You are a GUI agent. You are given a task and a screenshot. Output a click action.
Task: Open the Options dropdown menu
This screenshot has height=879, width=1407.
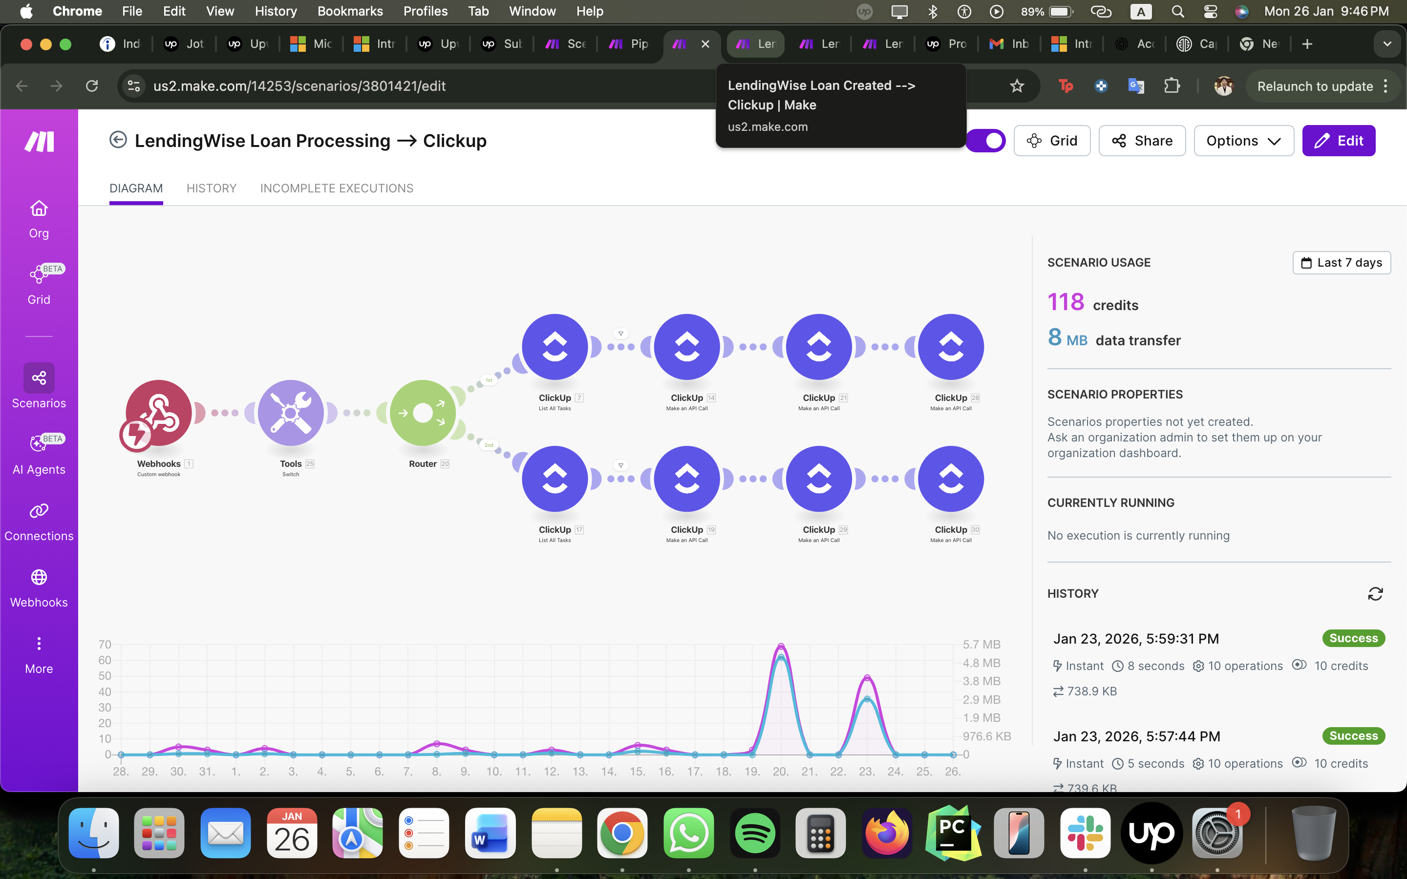pos(1243,140)
